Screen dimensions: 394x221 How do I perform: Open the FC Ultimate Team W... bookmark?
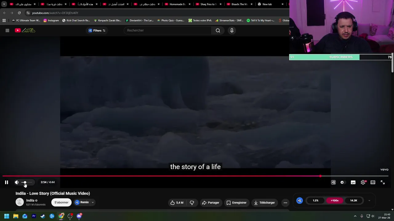[26, 21]
